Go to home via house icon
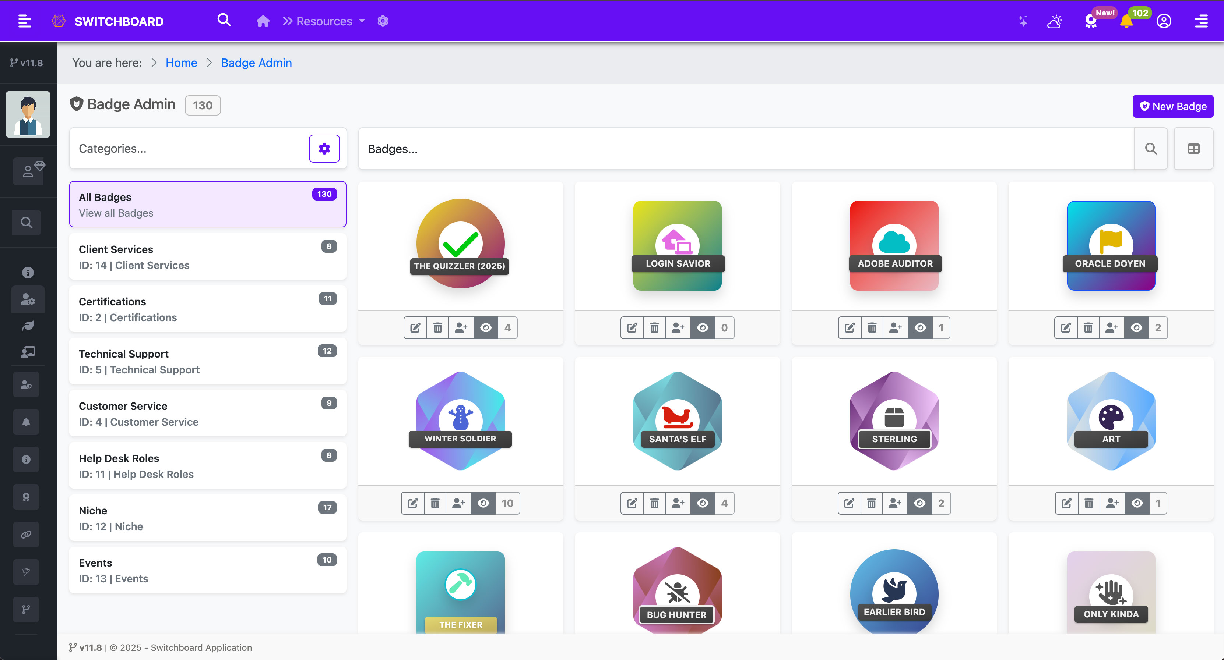1224x660 pixels. click(x=263, y=21)
